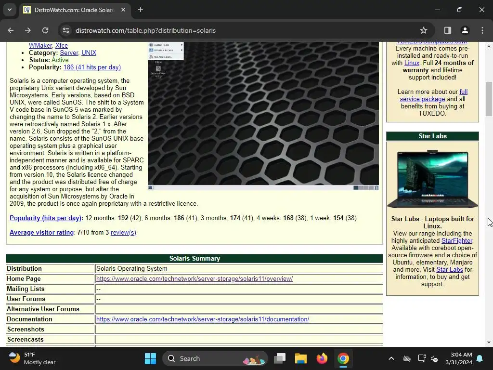Open Linux link in TUXEDO ad
Screen dimensions: 493x370
point(412,63)
